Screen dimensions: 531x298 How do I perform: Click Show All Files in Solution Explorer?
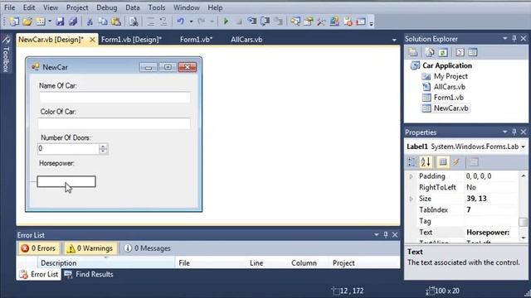(x=430, y=52)
